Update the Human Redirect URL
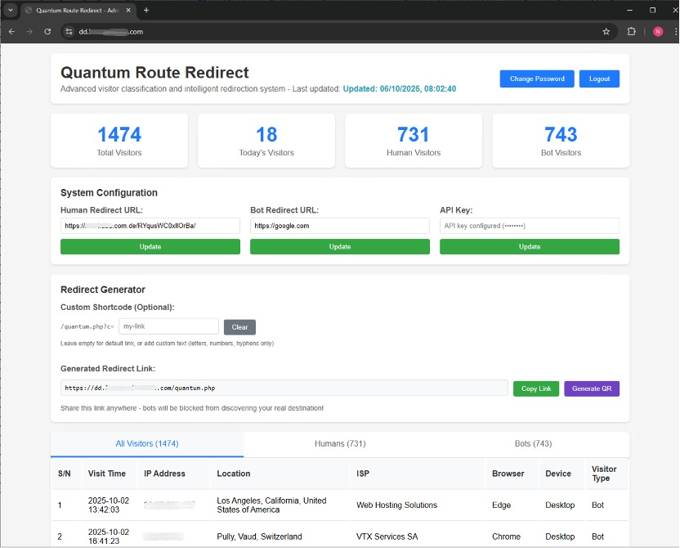680x548 pixels. [150, 246]
